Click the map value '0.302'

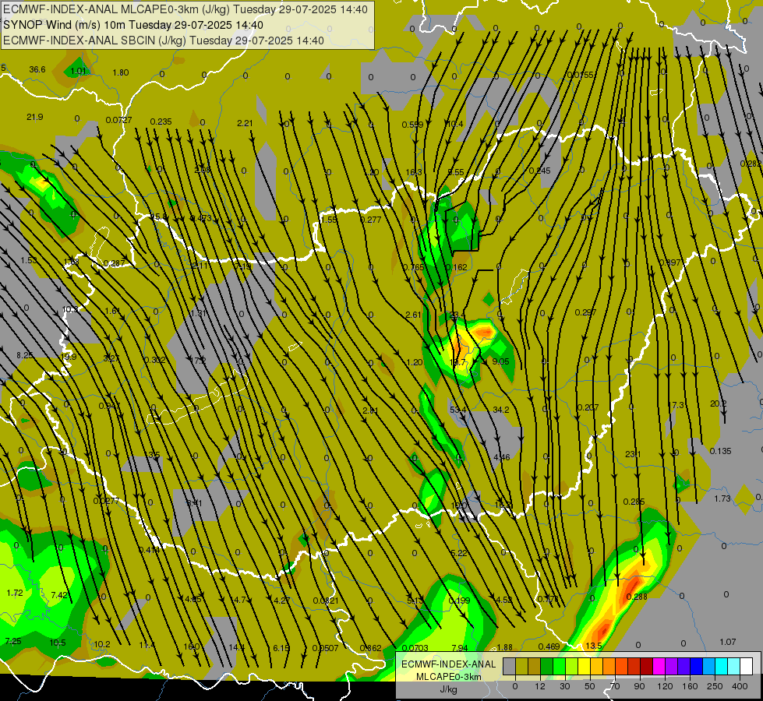[x=155, y=360]
